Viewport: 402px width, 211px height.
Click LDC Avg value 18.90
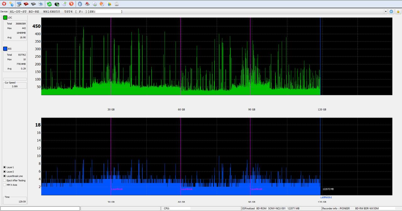point(23,38)
